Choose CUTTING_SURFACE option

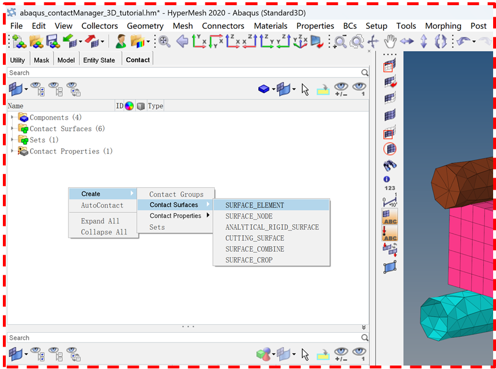(x=272, y=238)
